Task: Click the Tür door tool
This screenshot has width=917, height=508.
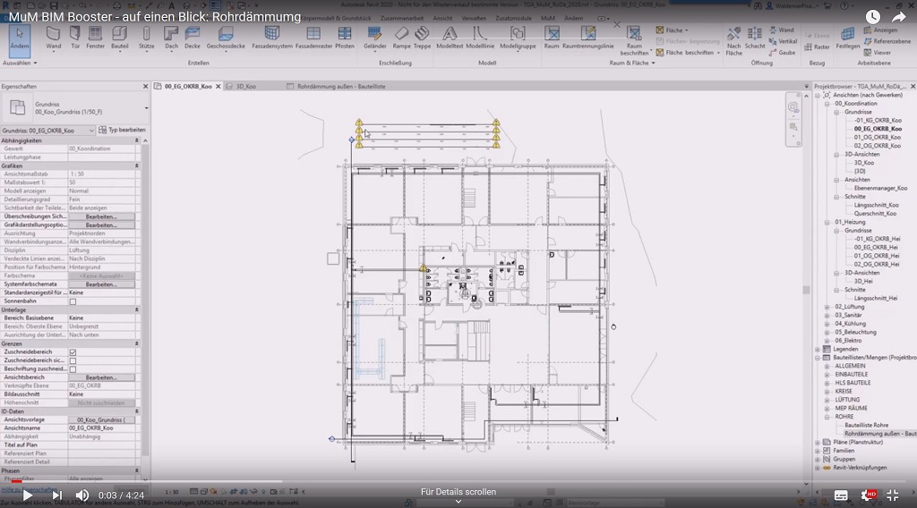Action: (75, 36)
